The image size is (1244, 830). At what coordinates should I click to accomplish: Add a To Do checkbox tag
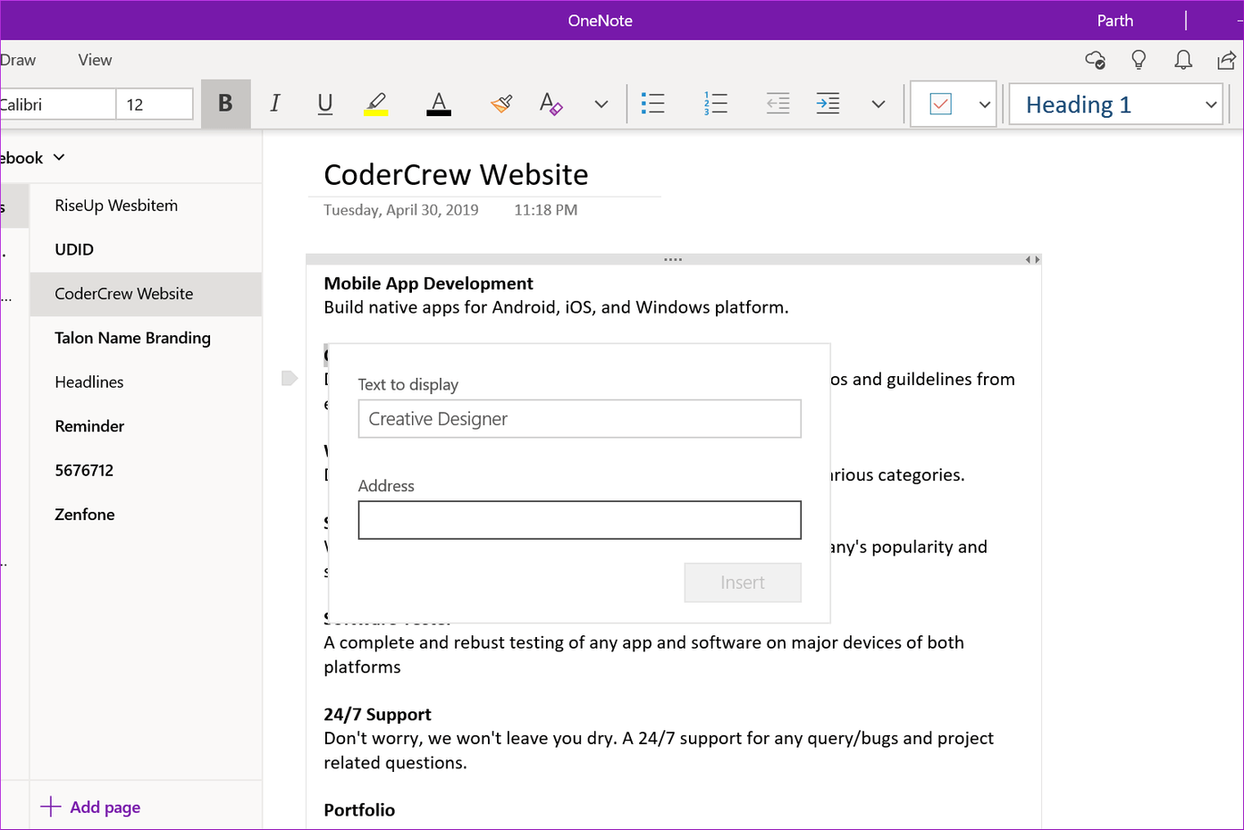coord(941,105)
